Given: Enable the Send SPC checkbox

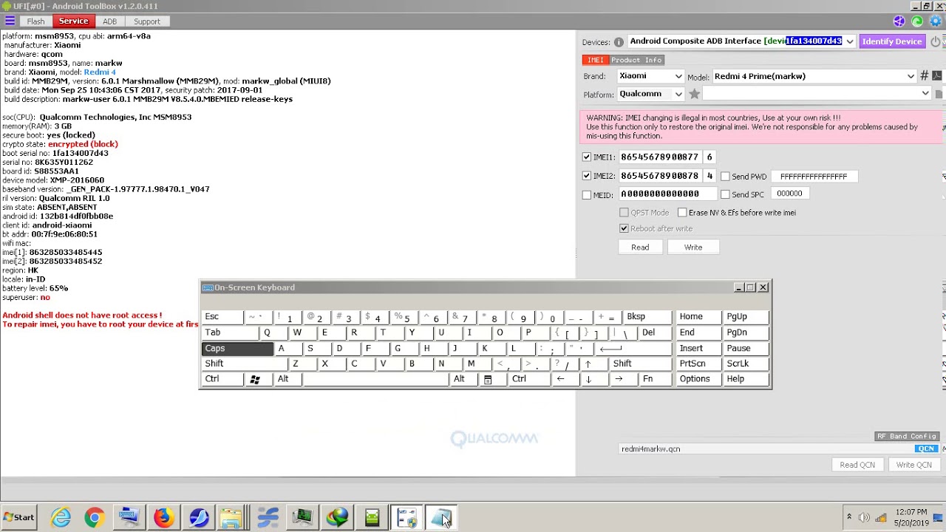Looking at the screenshot, I should click(725, 194).
